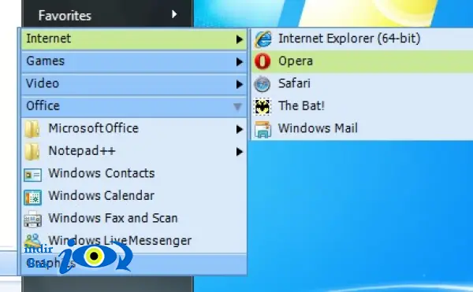Click the Windows Mail icon
Viewport: 473px width, 292px height.
tap(263, 129)
